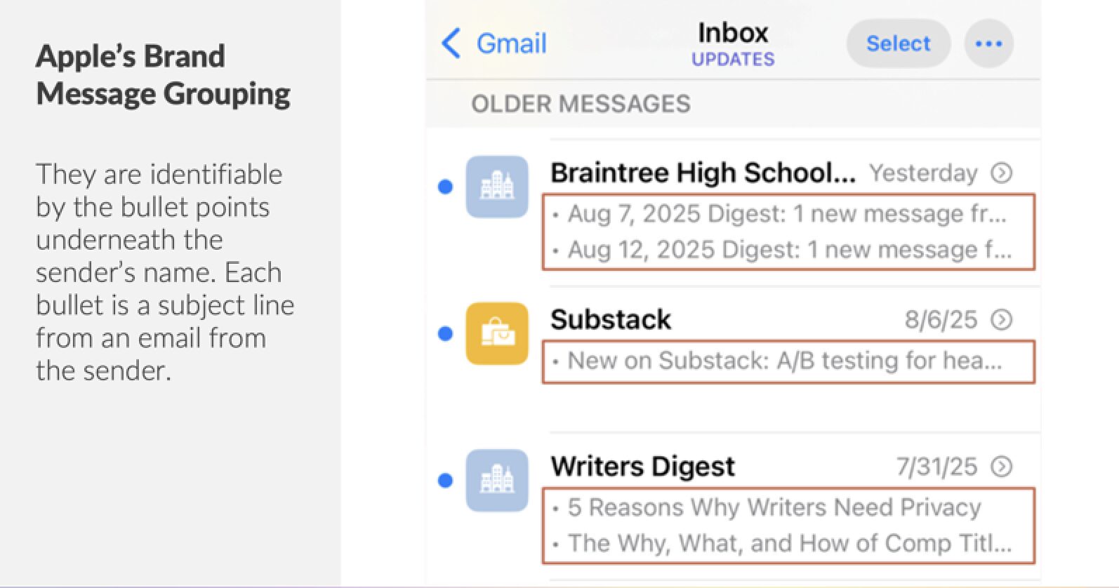
Task: Tap the OLDER MESSAGES section header
Action: (x=581, y=104)
